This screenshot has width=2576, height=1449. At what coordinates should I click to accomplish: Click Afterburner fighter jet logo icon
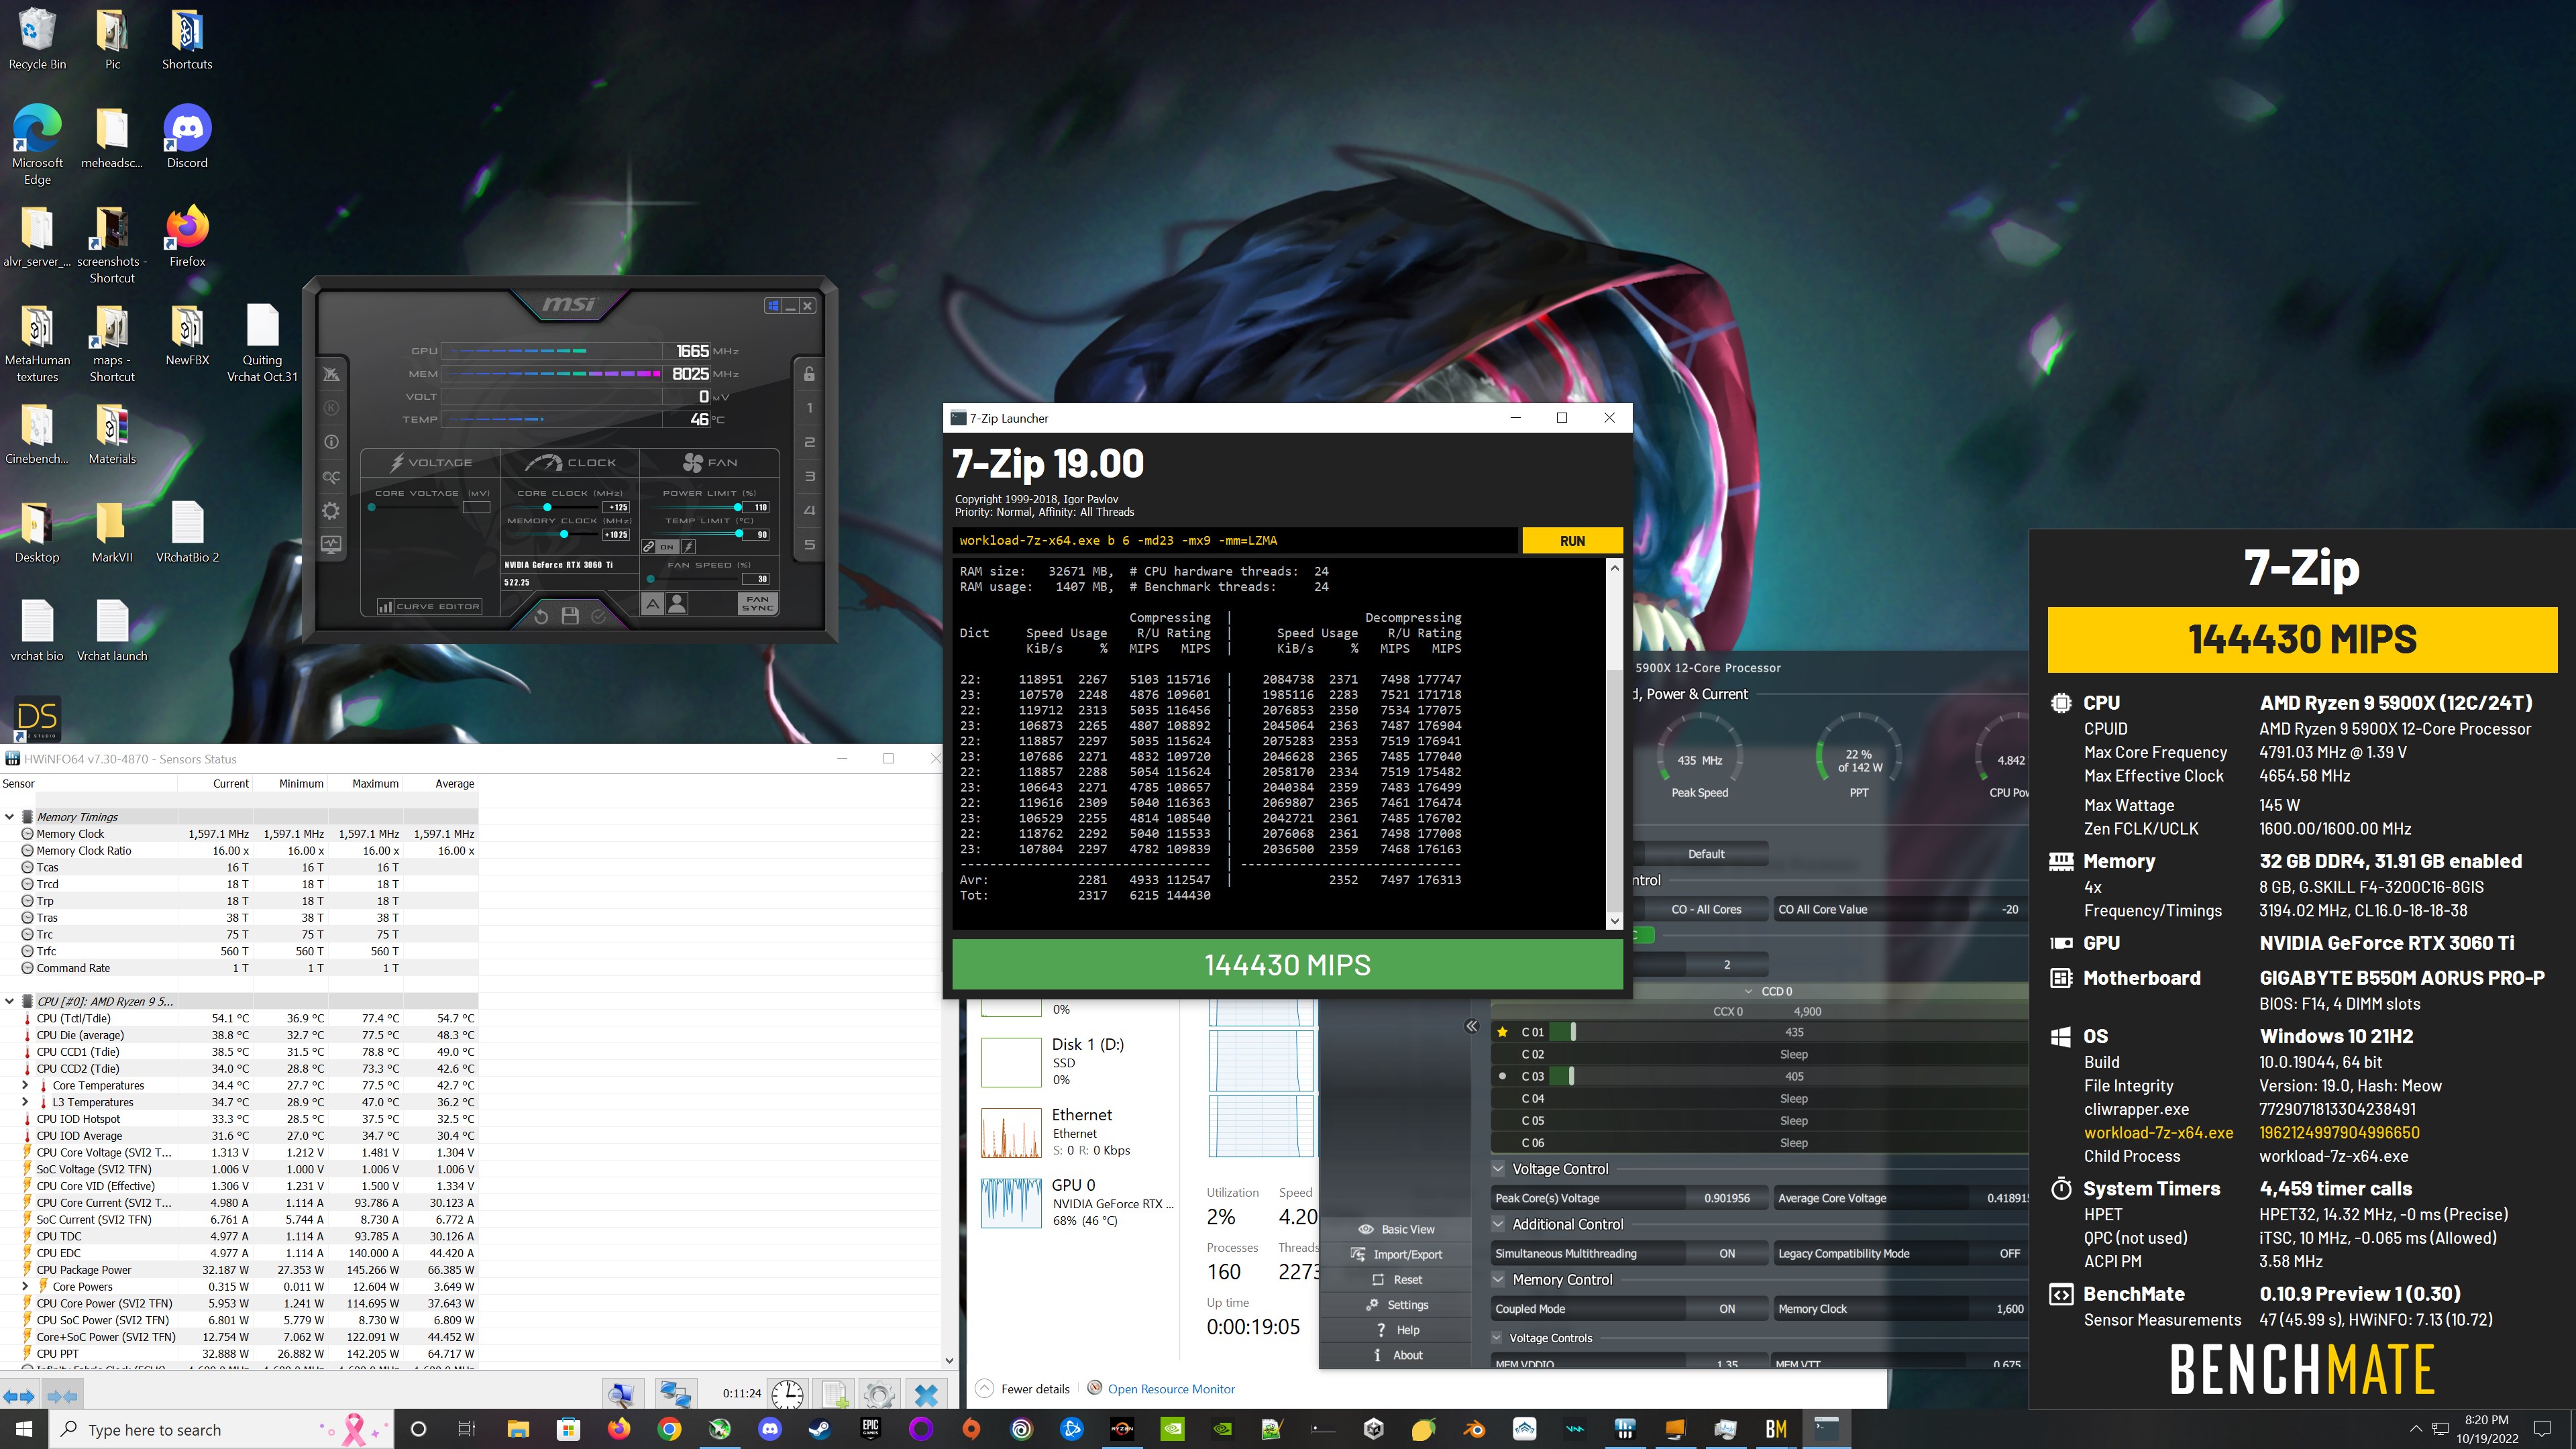click(x=331, y=374)
